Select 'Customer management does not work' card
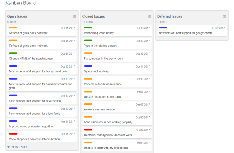 click(x=117, y=133)
